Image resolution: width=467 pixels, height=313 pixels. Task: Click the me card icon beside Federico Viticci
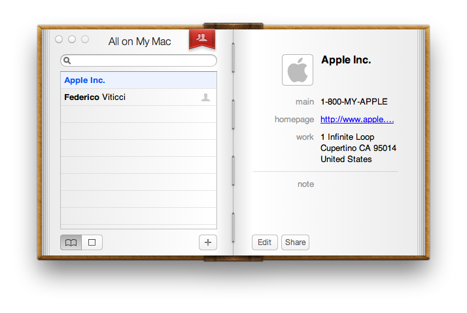(x=205, y=97)
